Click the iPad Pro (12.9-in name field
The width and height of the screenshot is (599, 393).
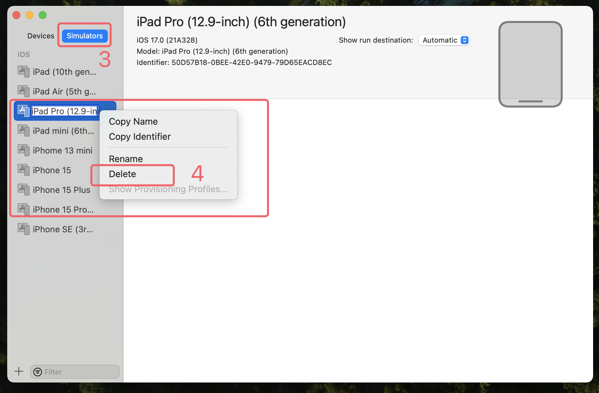[65, 111]
